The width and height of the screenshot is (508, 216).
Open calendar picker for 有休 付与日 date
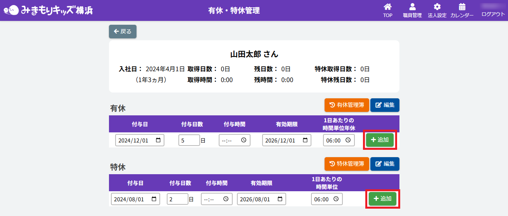pyautogui.click(x=158, y=140)
